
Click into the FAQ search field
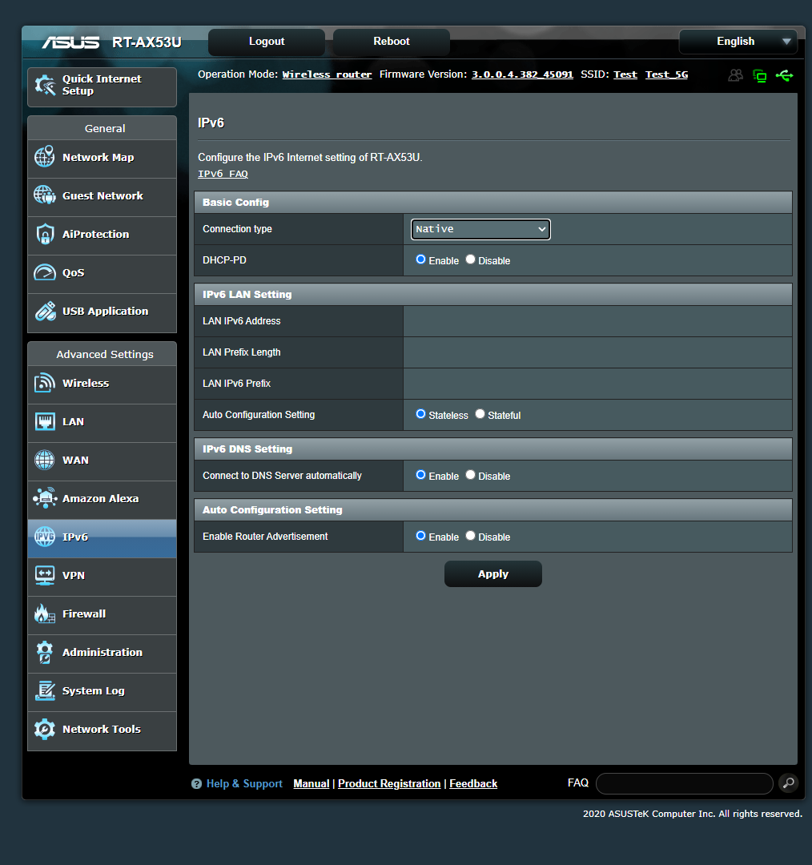coord(684,783)
